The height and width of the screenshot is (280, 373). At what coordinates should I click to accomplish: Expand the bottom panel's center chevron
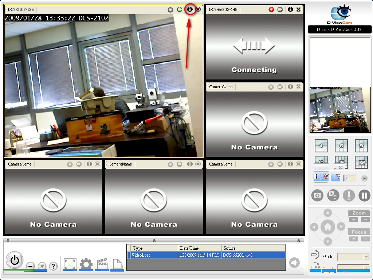[x=154, y=240]
